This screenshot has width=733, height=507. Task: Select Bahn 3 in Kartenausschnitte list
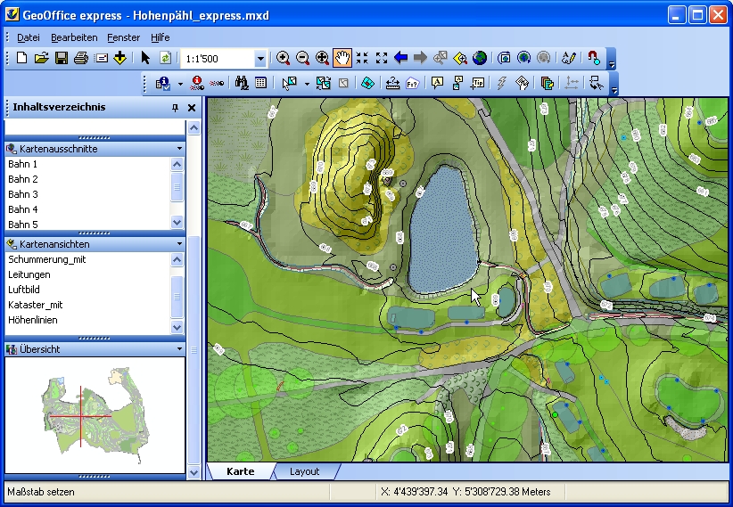coord(23,194)
